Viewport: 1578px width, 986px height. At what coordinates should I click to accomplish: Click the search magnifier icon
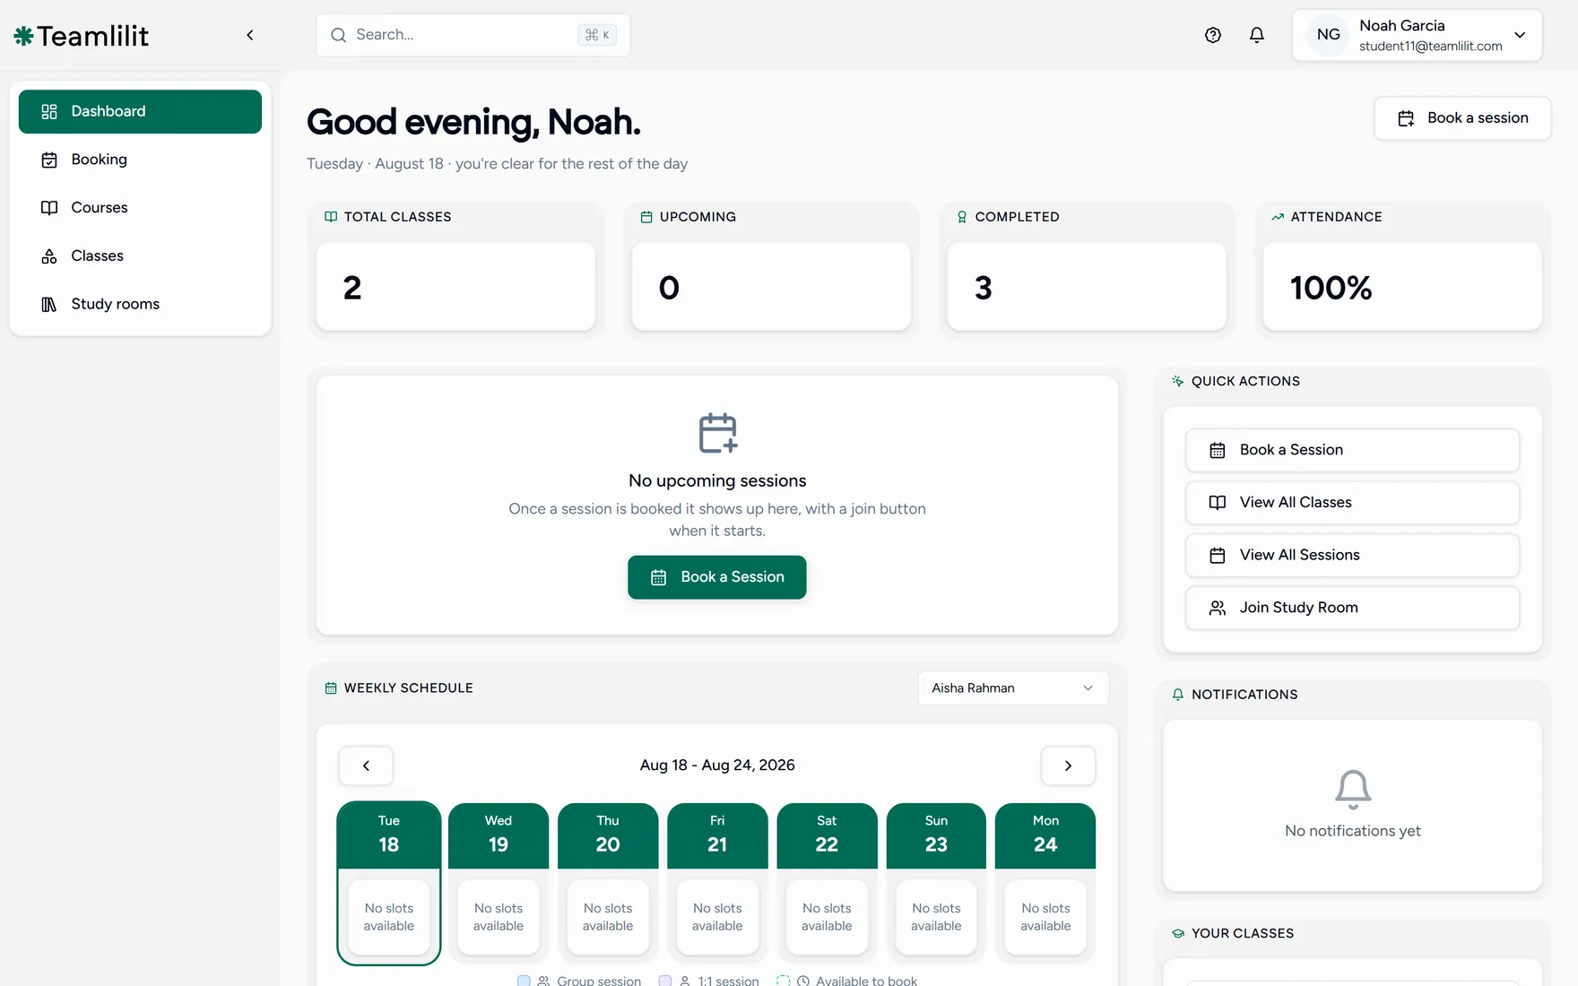coord(339,35)
